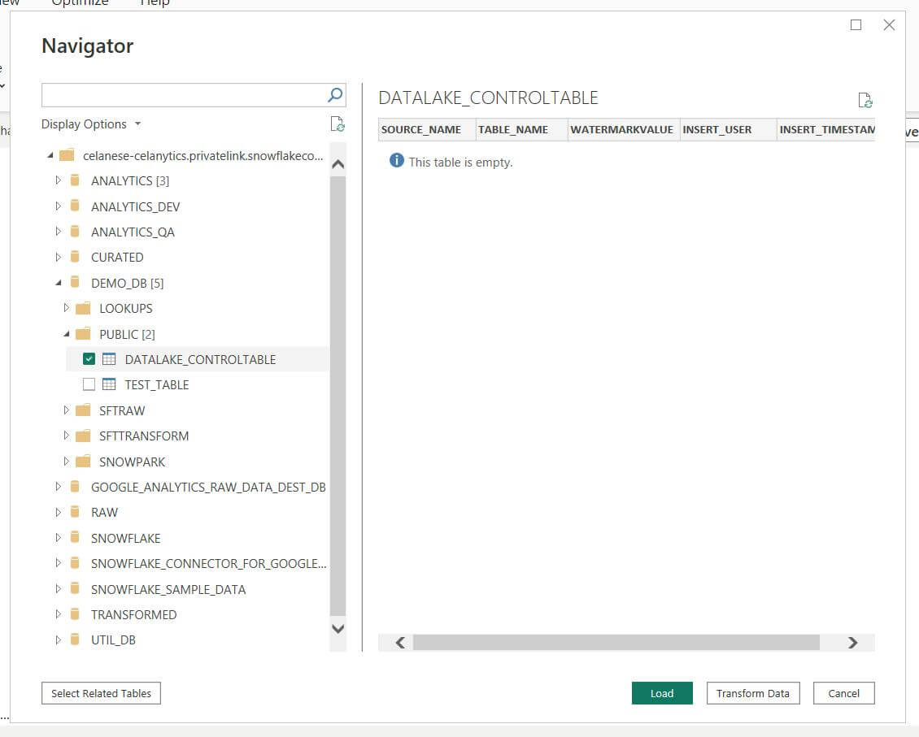Screen dimensions: 919x737
Task: Click the tree vertical scrollbar thumb
Action: [x=338, y=397]
